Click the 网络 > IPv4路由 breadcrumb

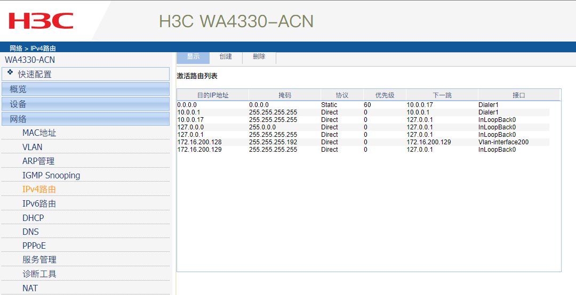(x=33, y=48)
